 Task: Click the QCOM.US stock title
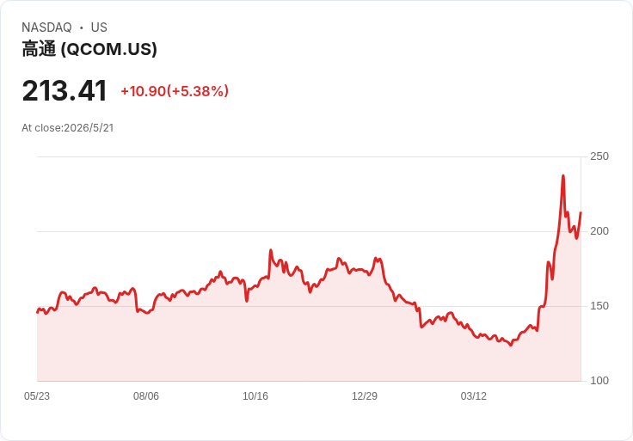(x=89, y=49)
